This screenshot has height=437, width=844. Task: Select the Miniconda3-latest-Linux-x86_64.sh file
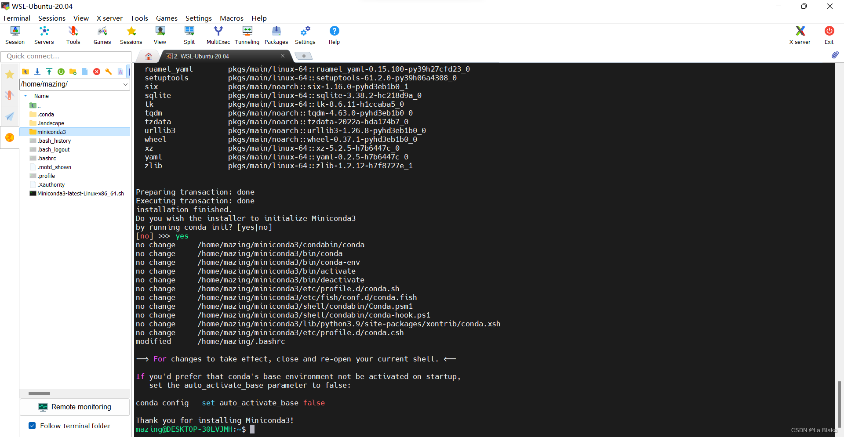(x=80, y=193)
